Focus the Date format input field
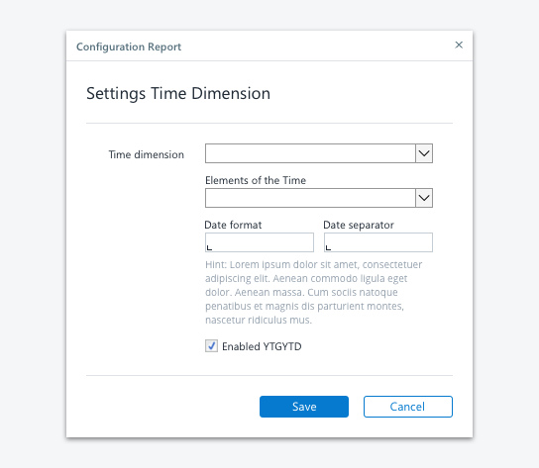 point(260,242)
